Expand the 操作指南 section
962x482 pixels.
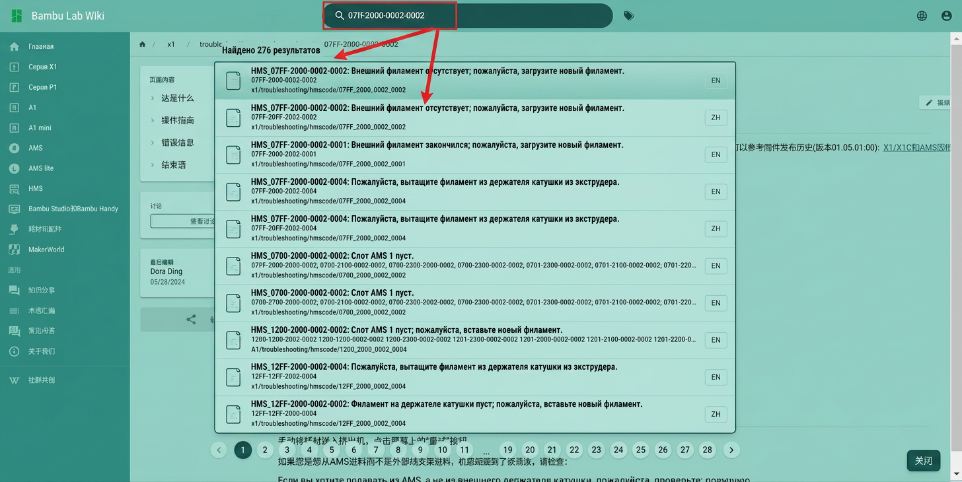178,120
